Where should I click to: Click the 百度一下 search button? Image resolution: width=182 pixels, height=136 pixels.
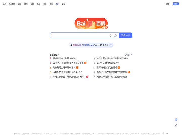tap(125, 36)
